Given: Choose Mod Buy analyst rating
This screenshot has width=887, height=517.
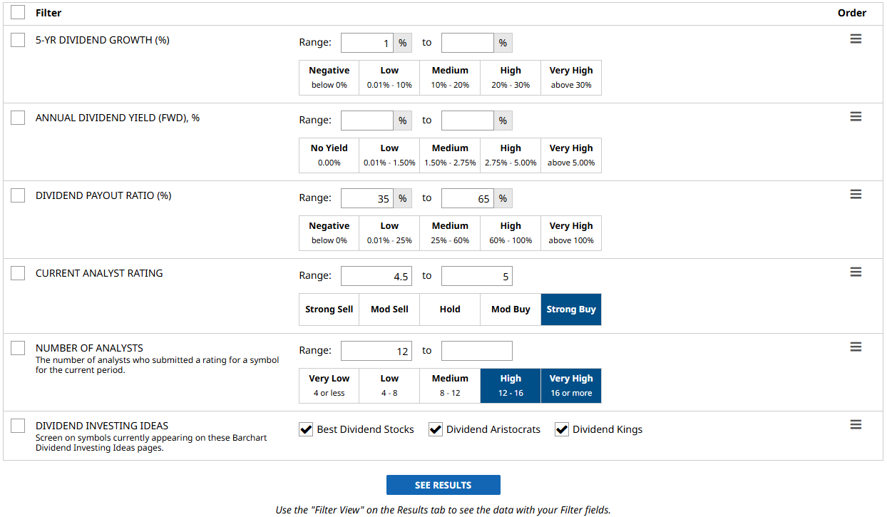Looking at the screenshot, I should coord(511,309).
